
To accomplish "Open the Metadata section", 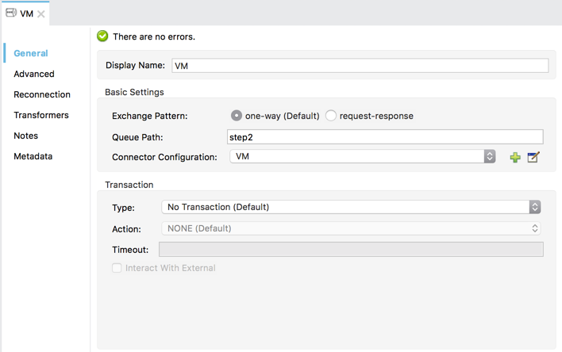I will (x=33, y=156).
